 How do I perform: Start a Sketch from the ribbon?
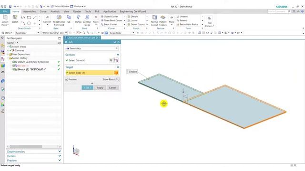(15, 19)
